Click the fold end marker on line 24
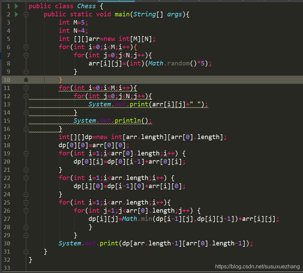This screenshot has height=273, width=303. point(26,194)
